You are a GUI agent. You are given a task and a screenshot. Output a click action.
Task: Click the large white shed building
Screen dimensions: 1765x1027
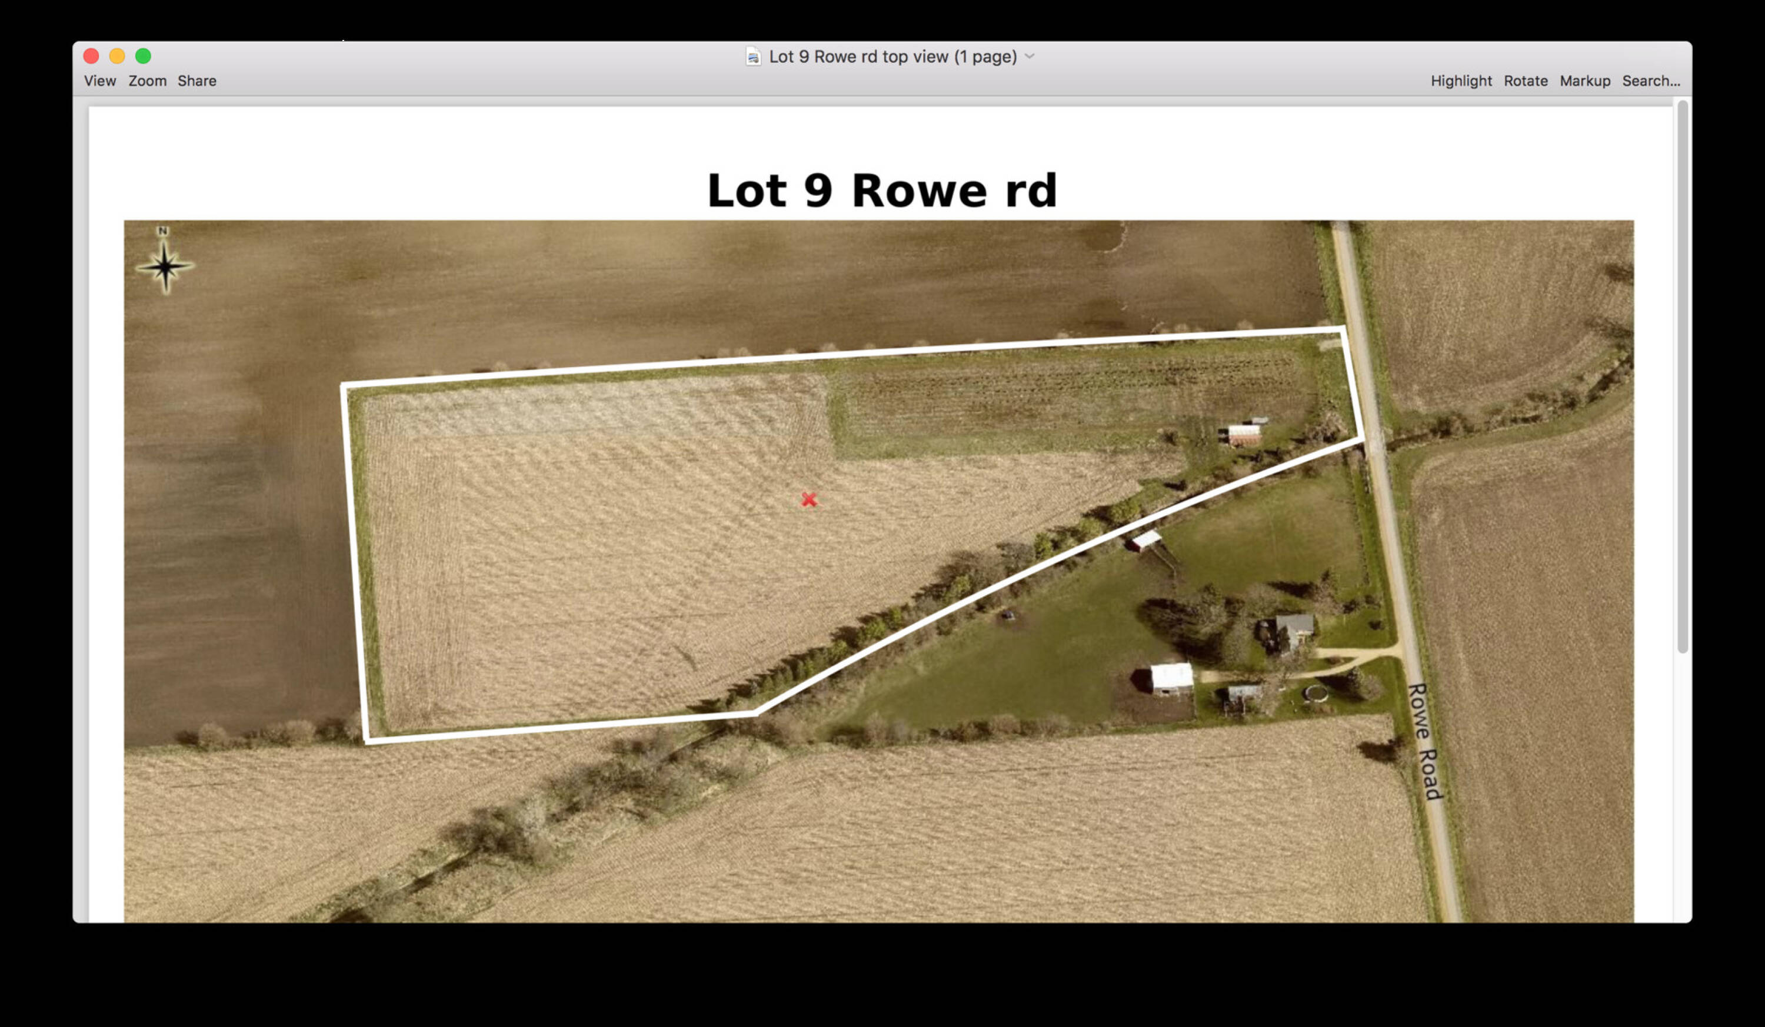click(x=1172, y=678)
